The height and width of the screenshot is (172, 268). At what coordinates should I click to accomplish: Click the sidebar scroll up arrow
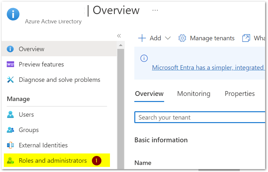(x=121, y=45)
